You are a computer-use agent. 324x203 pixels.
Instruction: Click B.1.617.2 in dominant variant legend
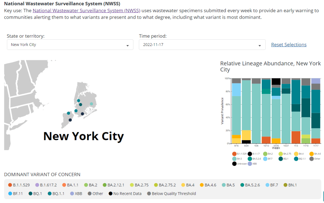(46, 185)
